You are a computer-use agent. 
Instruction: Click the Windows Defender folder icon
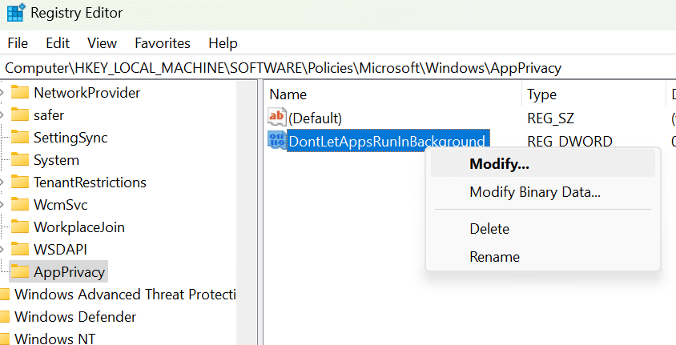coord(5,316)
